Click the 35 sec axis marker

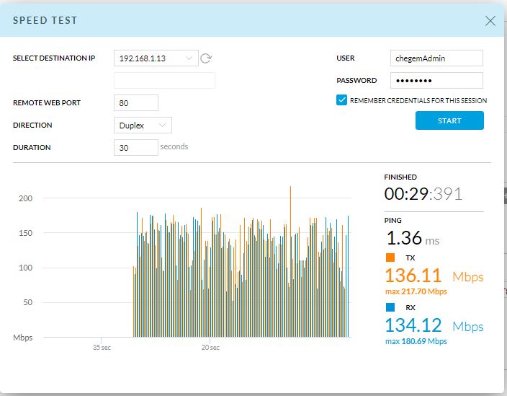(102, 348)
